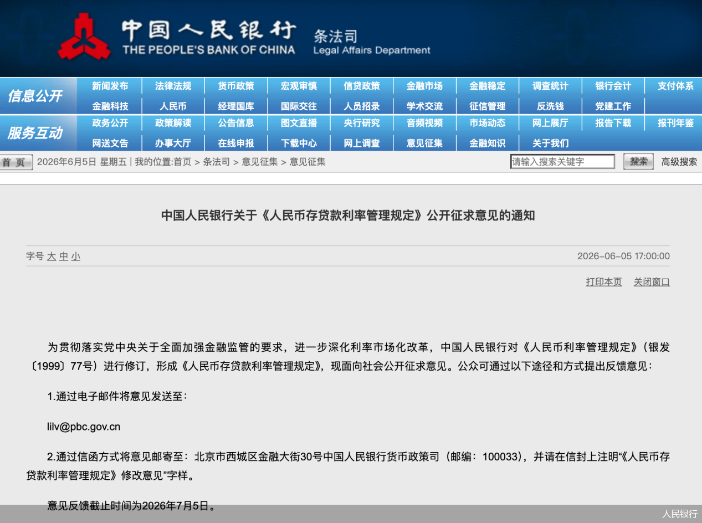Click the 服务互动 category label

(x=34, y=133)
